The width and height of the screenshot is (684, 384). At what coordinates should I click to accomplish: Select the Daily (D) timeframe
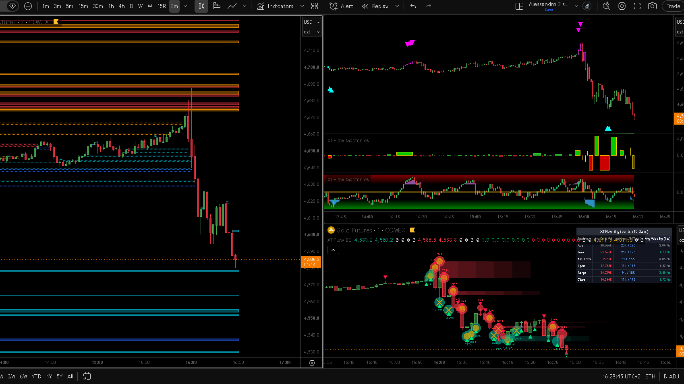click(131, 6)
